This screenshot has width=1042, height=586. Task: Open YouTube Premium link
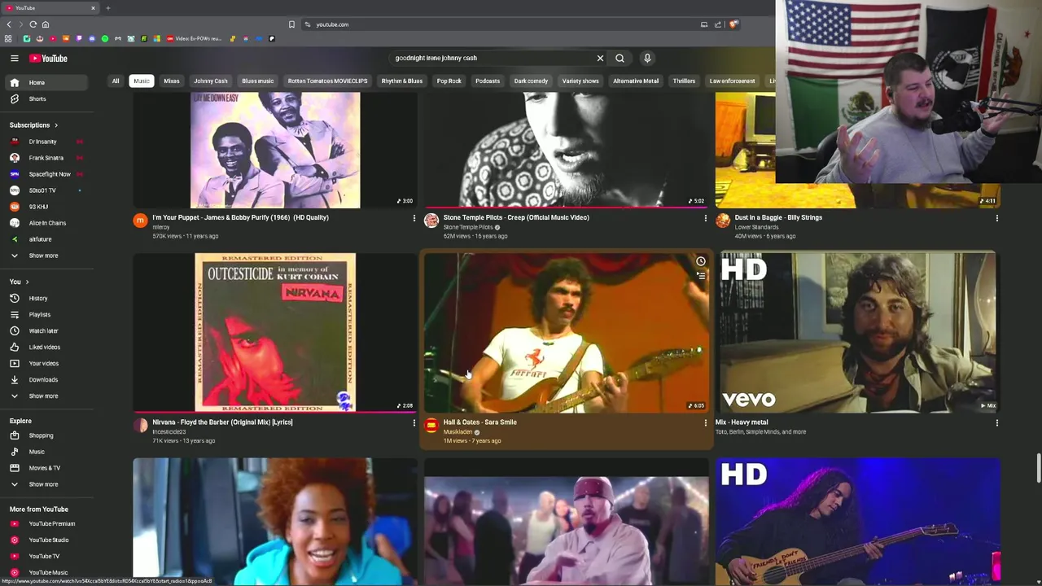(47, 523)
